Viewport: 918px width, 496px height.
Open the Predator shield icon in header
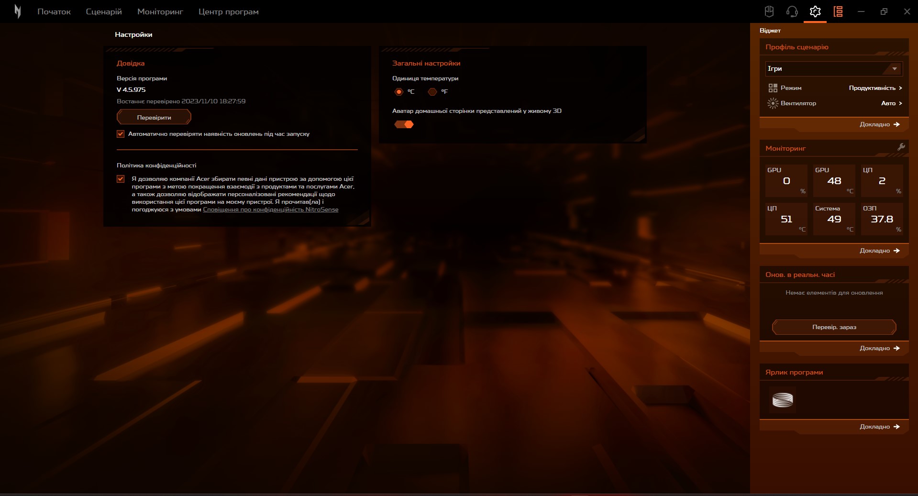pyautogui.click(x=769, y=11)
